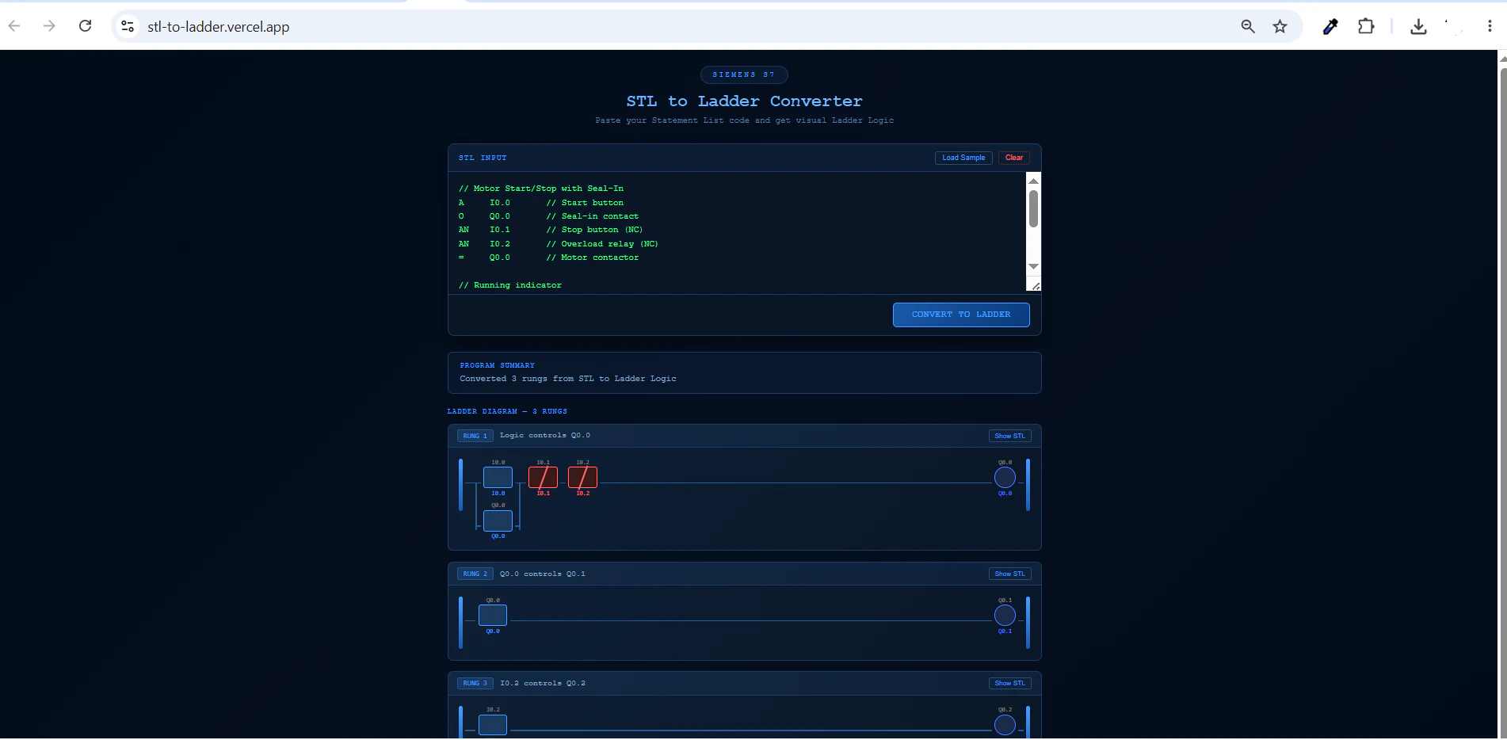Click Show STL for Rung 3
The width and height of the screenshot is (1507, 740).
(1009, 683)
